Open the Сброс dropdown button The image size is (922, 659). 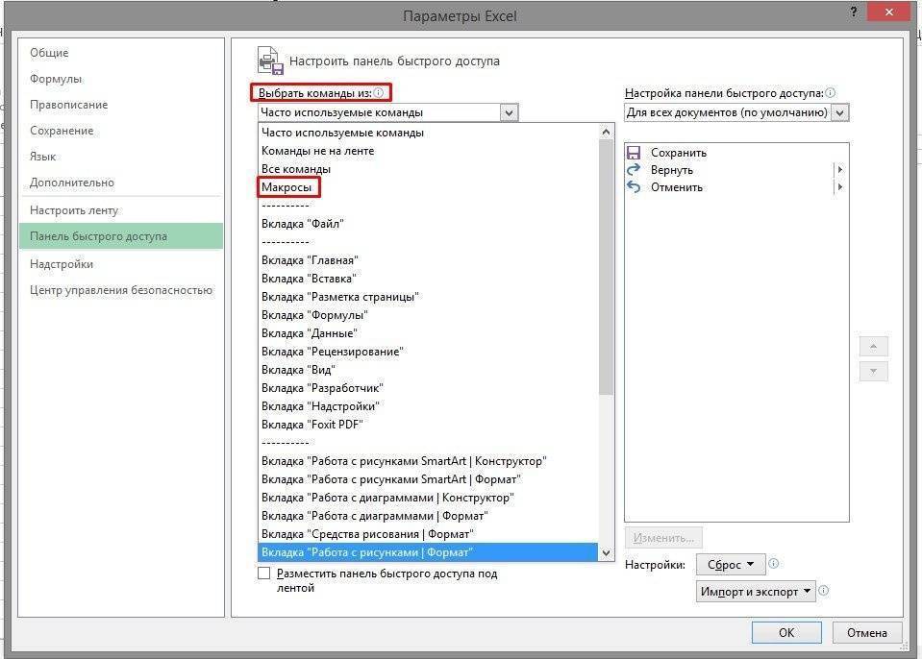coord(731,565)
